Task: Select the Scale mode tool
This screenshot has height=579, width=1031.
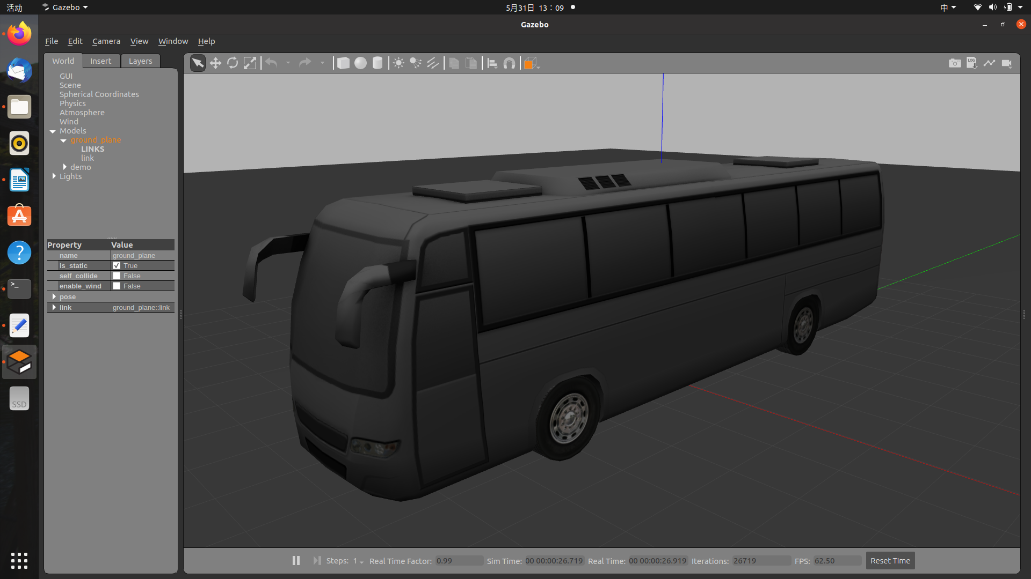Action: [250, 63]
